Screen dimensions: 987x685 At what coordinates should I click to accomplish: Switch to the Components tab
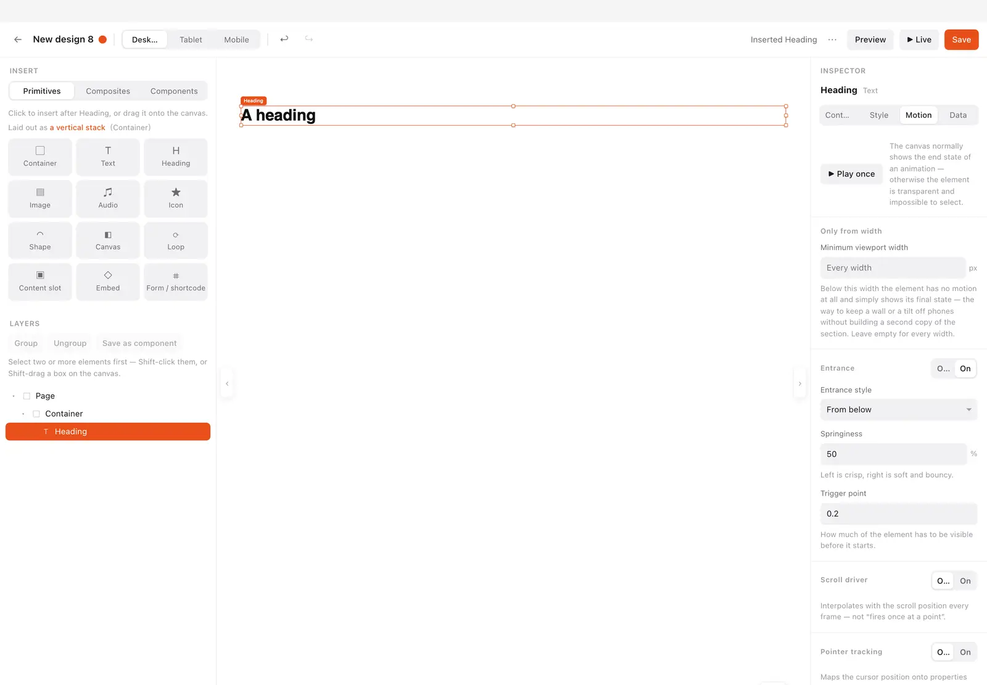point(174,91)
